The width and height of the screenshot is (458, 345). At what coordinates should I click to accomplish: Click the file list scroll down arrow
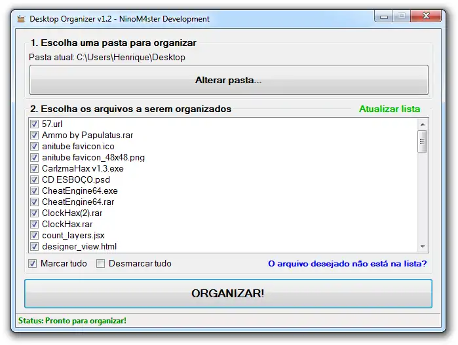tap(423, 247)
